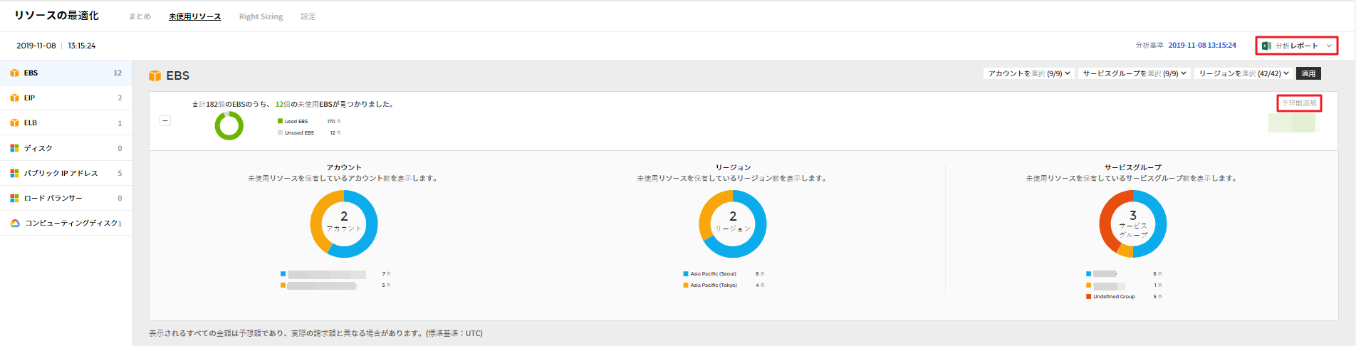Select コンピューティングディスク Google Cloud item
The height and width of the screenshot is (346, 1356).
71,223
